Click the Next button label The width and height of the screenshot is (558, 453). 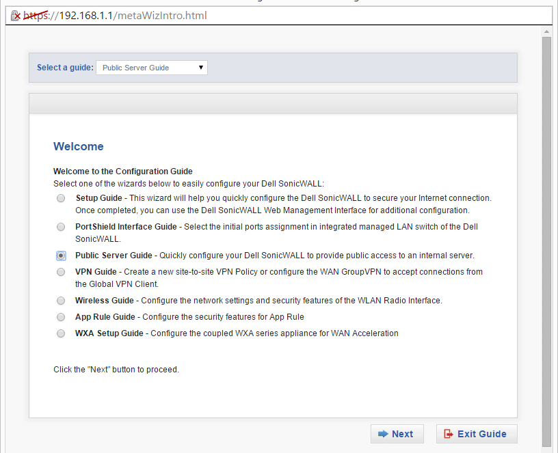coord(403,434)
